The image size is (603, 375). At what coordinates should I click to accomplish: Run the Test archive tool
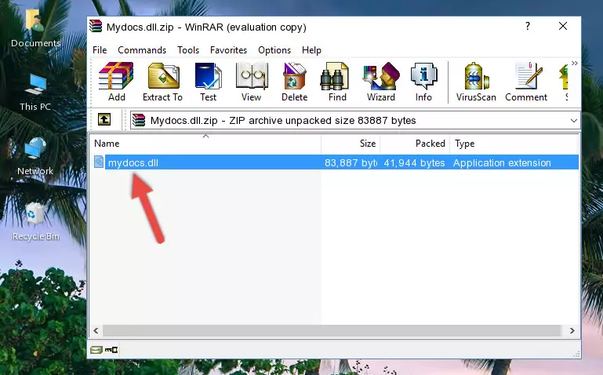point(208,82)
